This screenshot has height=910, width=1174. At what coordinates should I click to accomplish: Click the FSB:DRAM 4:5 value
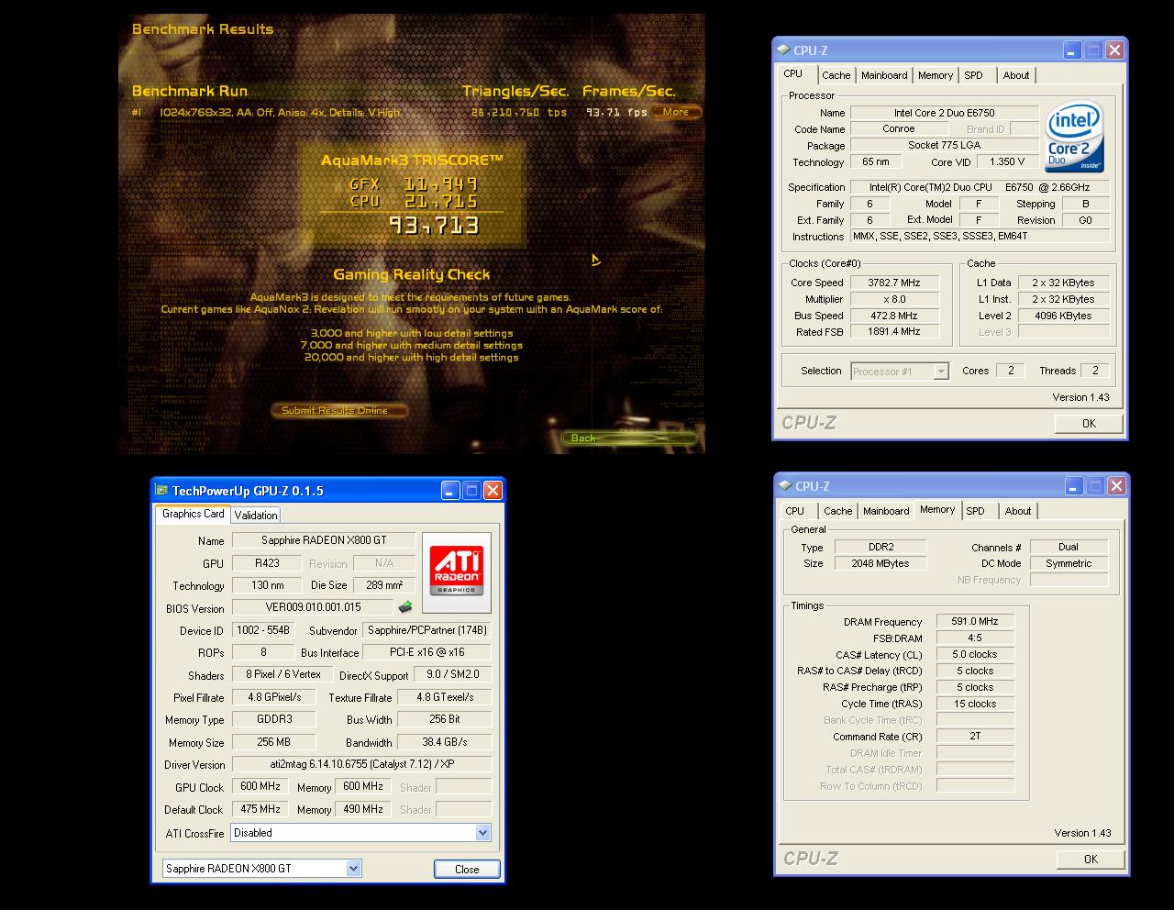[x=975, y=638]
